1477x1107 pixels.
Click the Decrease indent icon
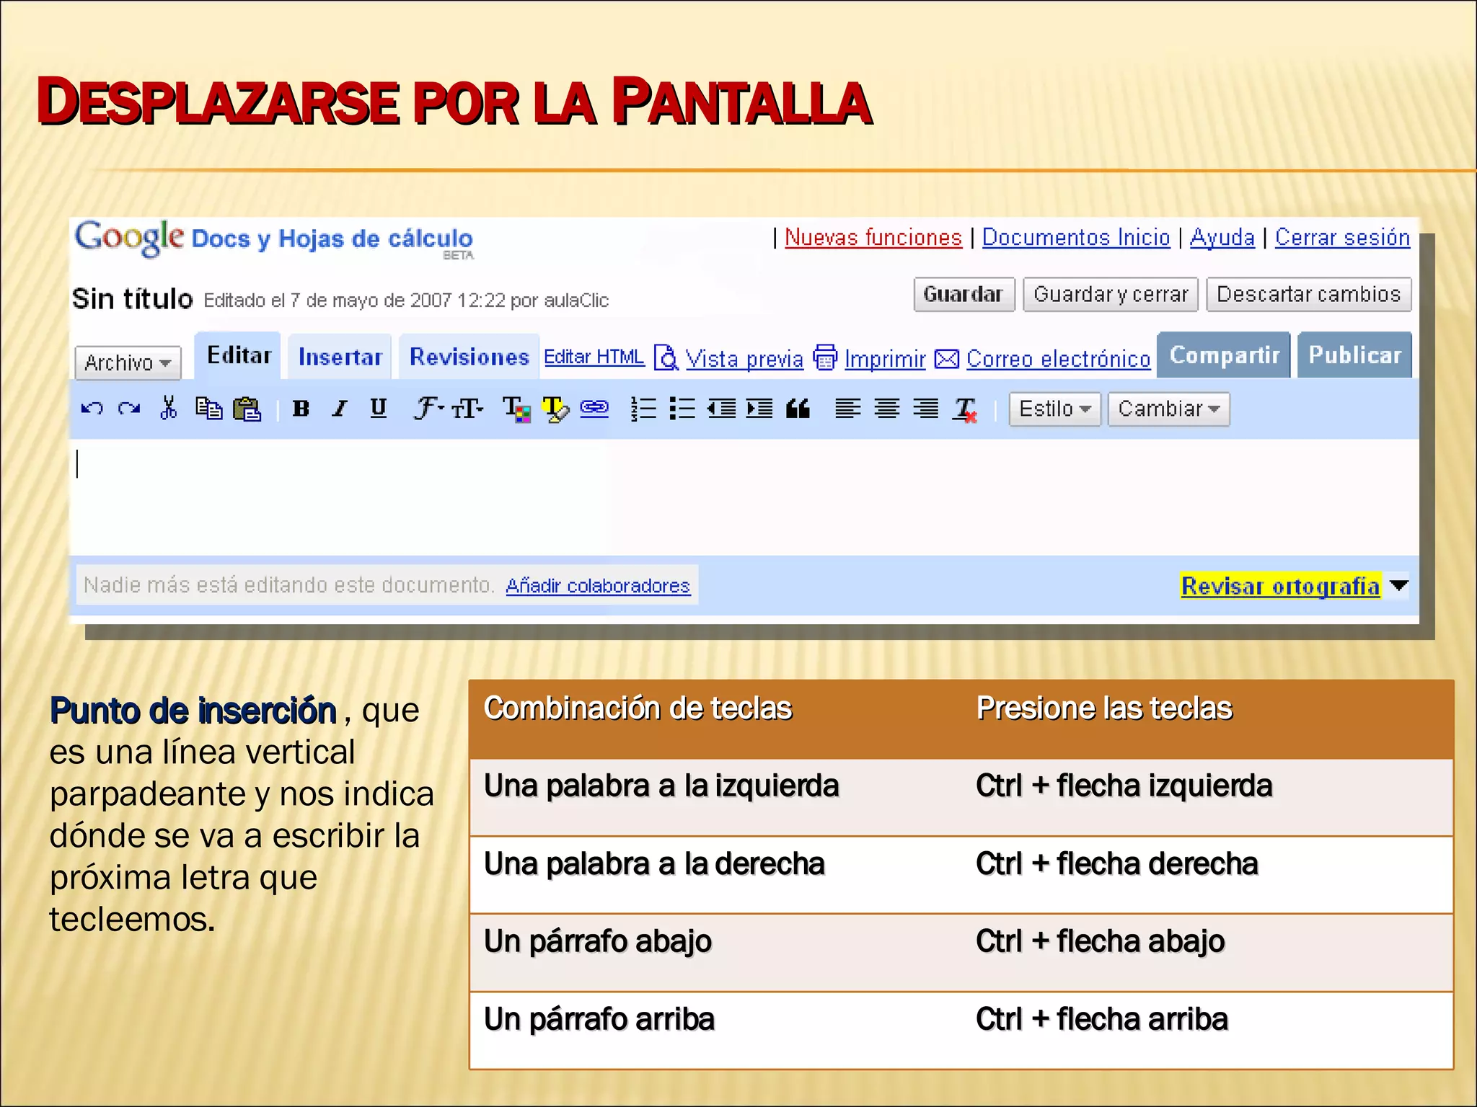[721, 409]
